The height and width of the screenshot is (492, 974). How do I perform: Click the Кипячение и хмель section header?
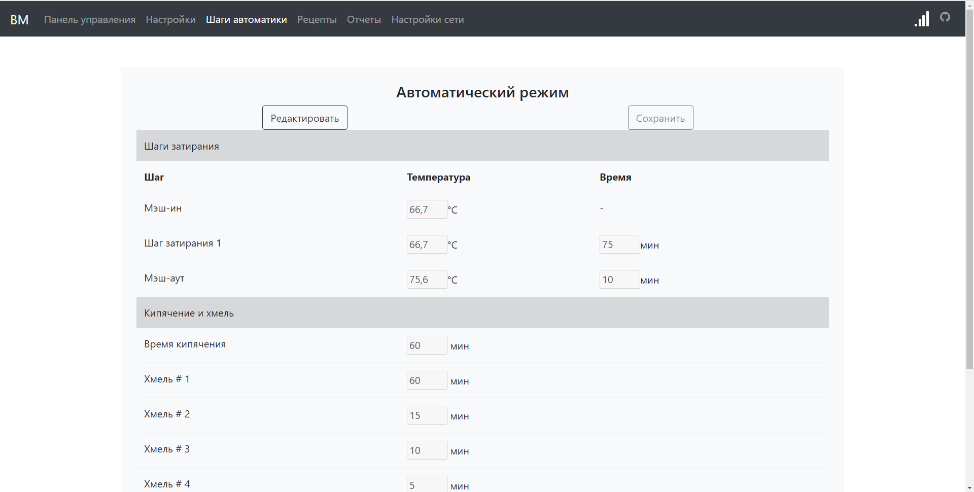(x=482, y=313)
